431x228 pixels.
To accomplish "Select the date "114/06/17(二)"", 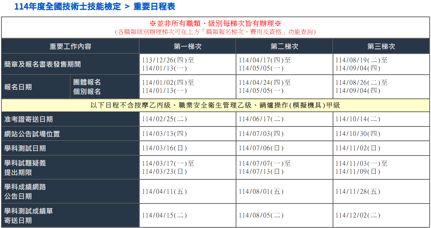I will click(x=261, y=119).
